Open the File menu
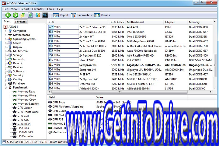Image resolution: width=219 pixels, height=146 pixels. [x=6, y=9]
